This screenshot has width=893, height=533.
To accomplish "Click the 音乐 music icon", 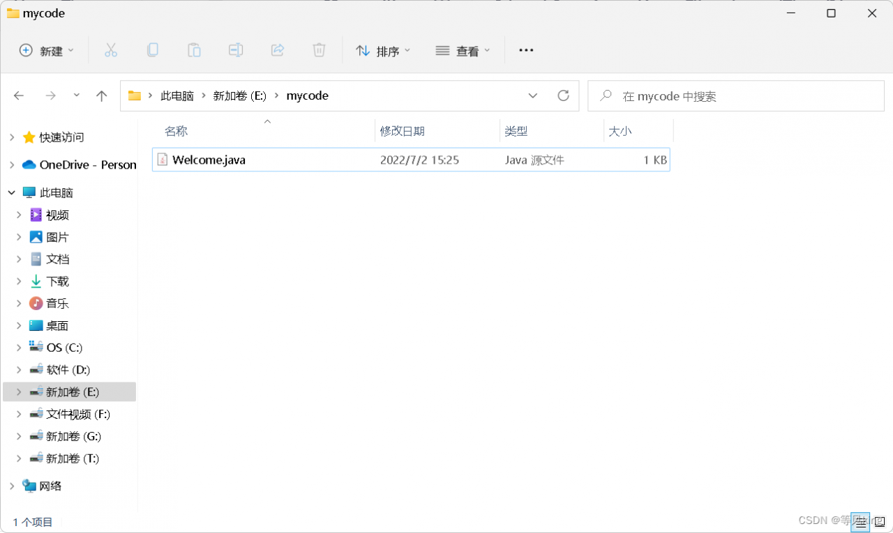I will coord(36,303).
